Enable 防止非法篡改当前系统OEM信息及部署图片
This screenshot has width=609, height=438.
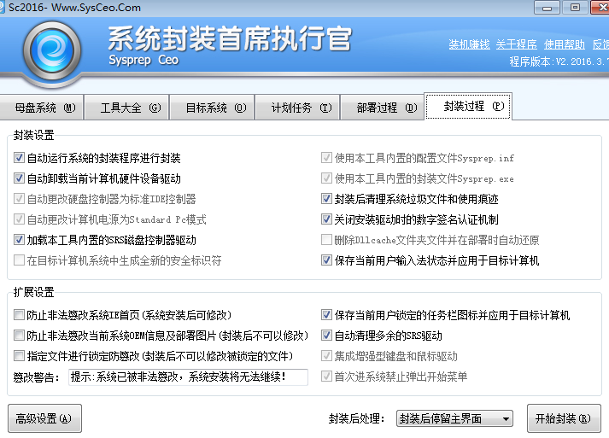[19, 335]
